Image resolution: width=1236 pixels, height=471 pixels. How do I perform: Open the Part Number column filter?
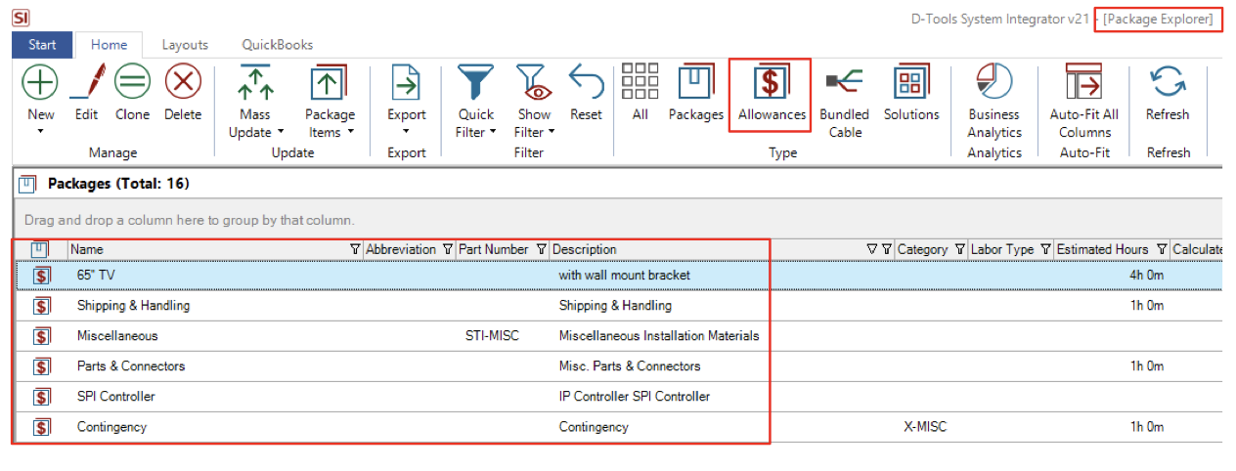[x=541, y=250]
